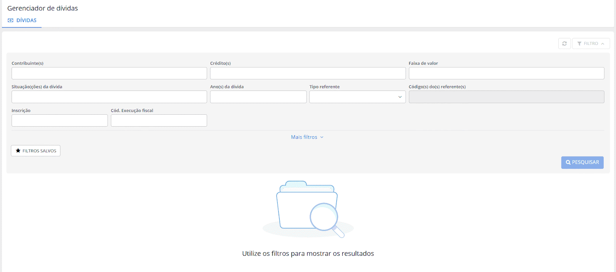Image resolution: width=616 pixels, height=272 pixels.
Task: Select the Cód. Execução fiscal field
Action: 159,120
